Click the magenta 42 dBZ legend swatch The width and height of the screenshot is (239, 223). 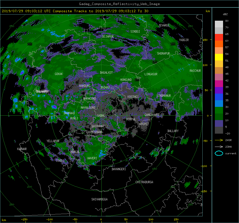click(x=219, y=84)
